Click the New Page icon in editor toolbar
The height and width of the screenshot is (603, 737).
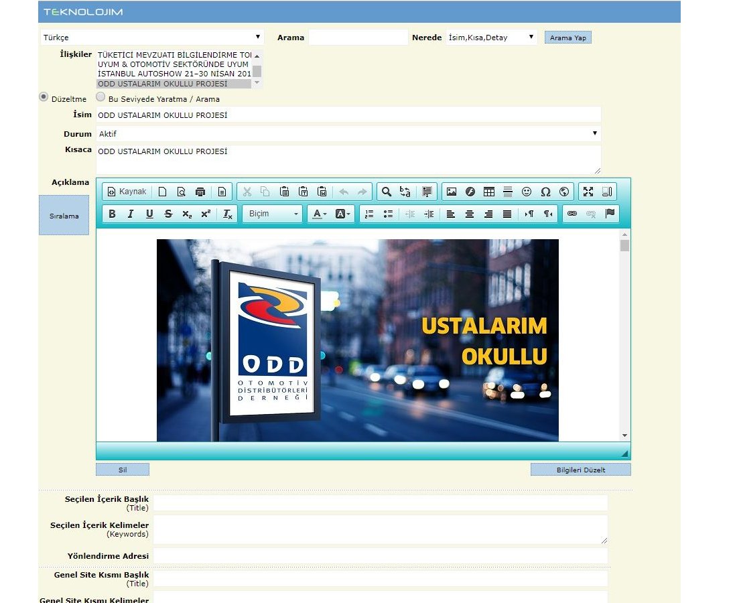163,192
